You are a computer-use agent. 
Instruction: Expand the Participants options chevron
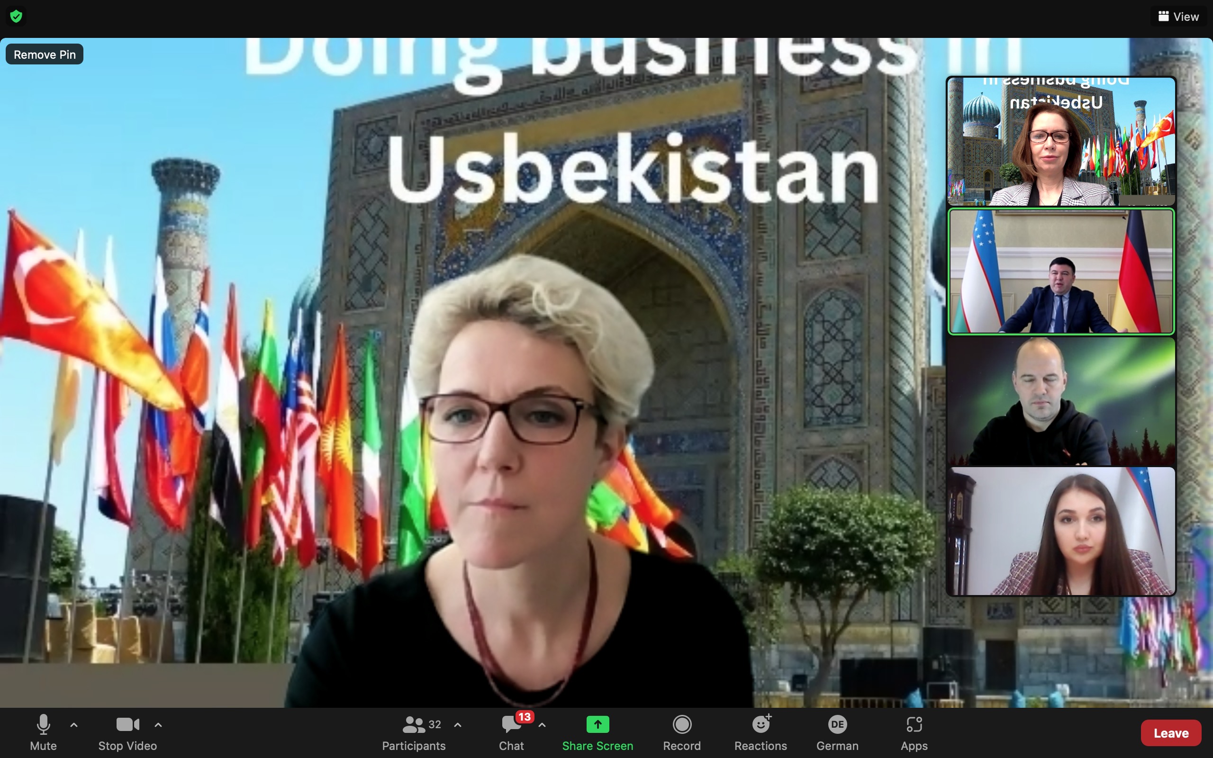pyautogui.click(x=458, y=724)
